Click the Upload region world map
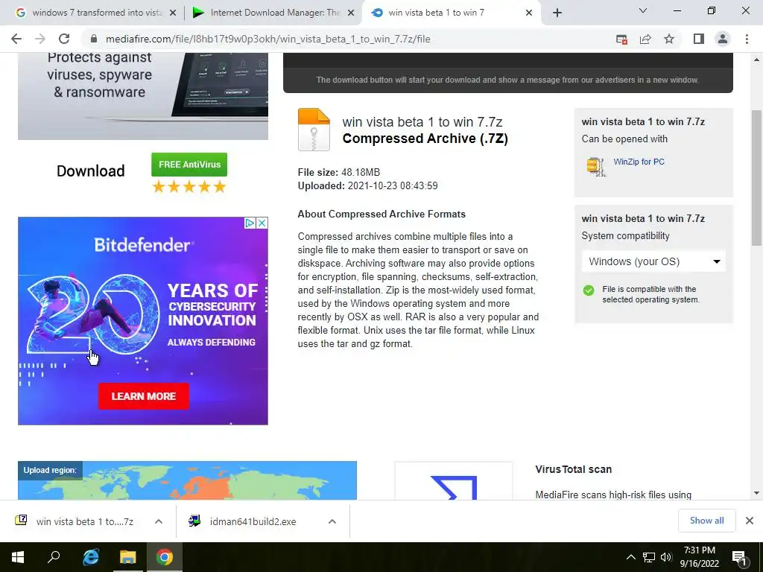This screenshot has width=763, height=572. [187, 480]
